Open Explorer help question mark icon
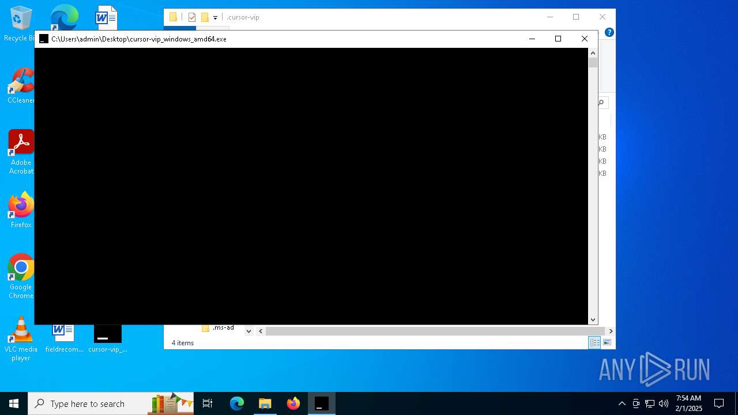 pos(609,32)
